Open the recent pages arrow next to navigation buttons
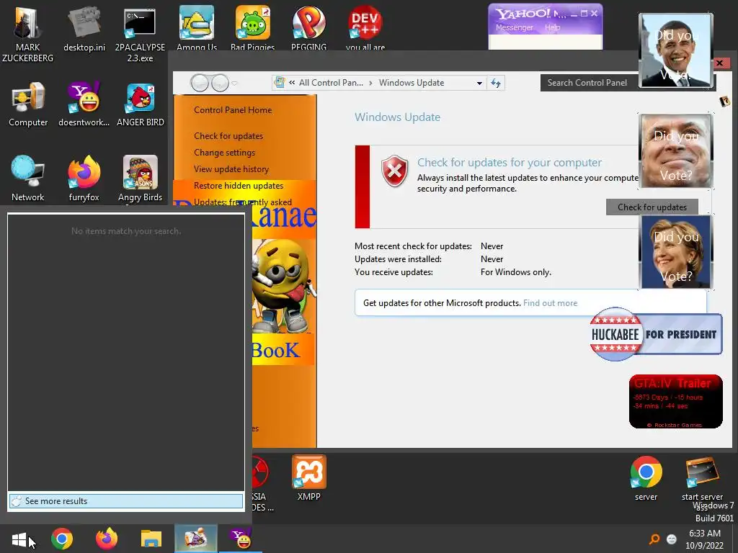738x553 pixels. pyautogui.click(x=234, y=84)
